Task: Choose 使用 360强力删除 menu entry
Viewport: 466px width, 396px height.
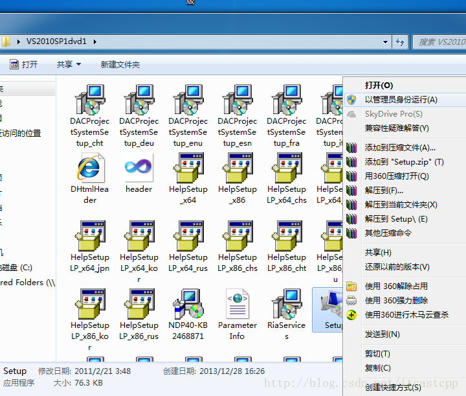Action: (396, 301)
